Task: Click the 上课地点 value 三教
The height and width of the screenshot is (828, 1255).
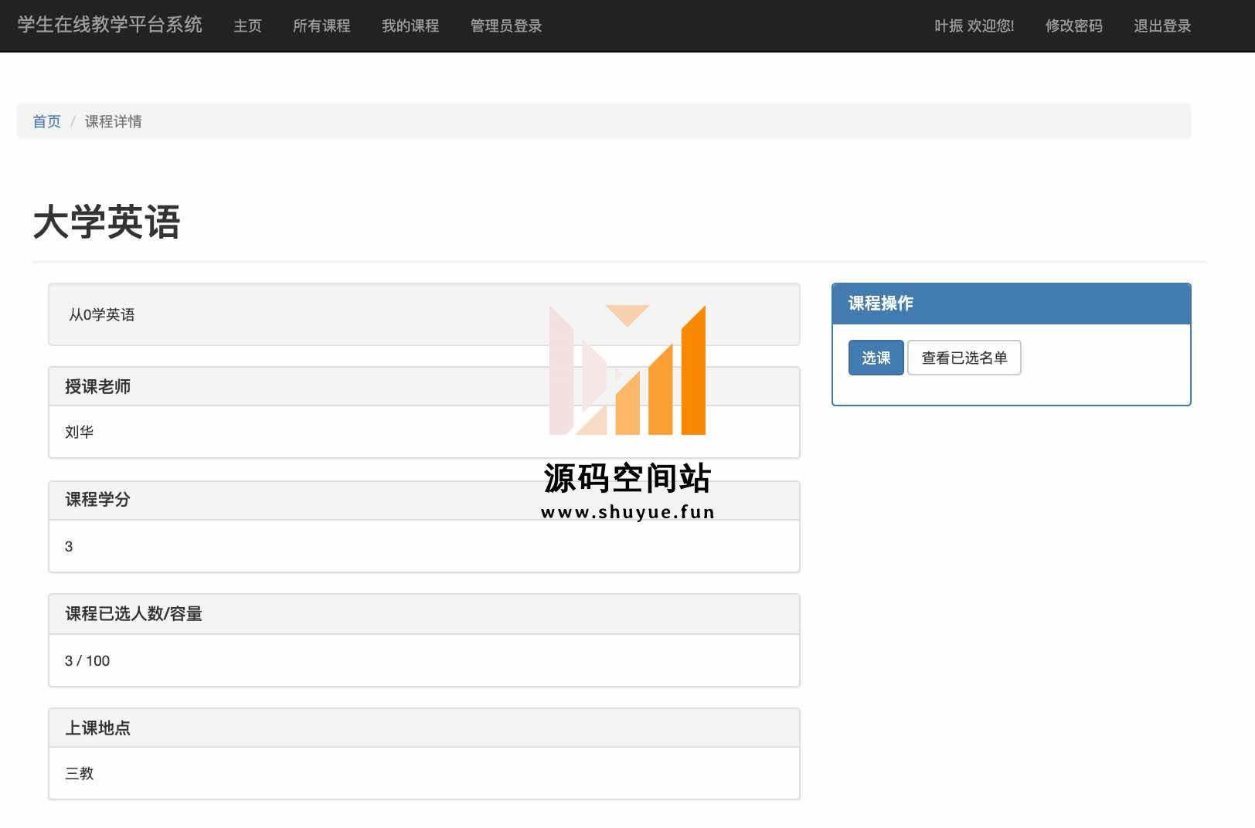Action: pos(79,773)
